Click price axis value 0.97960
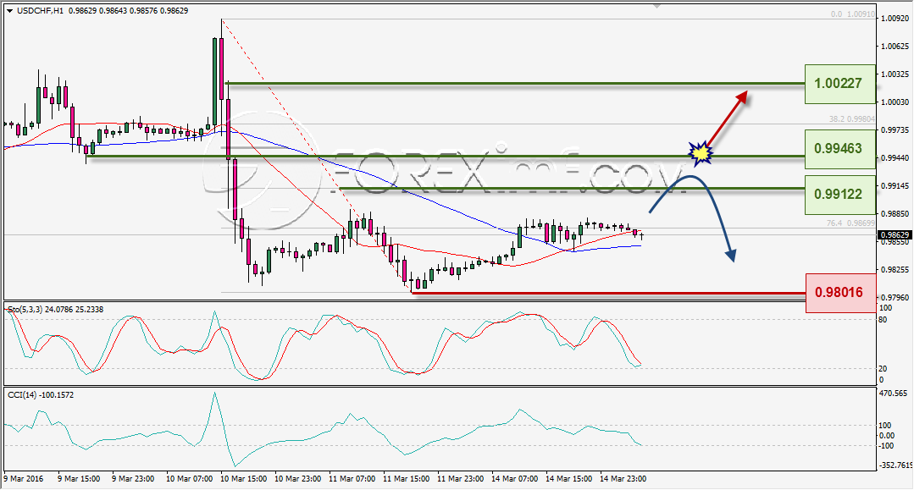The width and height of the screenshot is (914, 490). 895,298
